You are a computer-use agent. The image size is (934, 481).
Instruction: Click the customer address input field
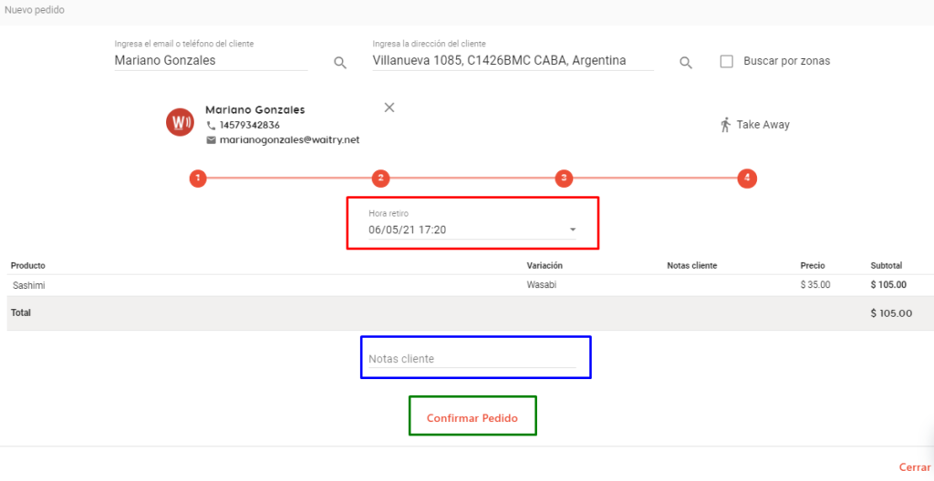click(513, 61)
